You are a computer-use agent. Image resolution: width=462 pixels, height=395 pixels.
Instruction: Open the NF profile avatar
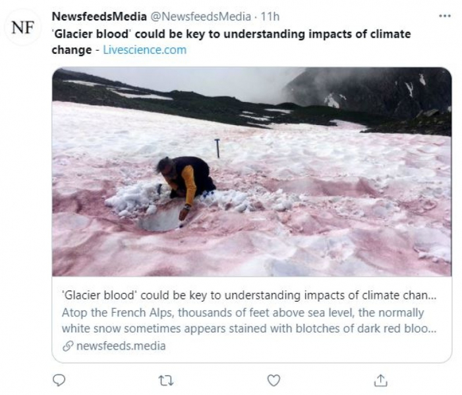pos(24,28)
